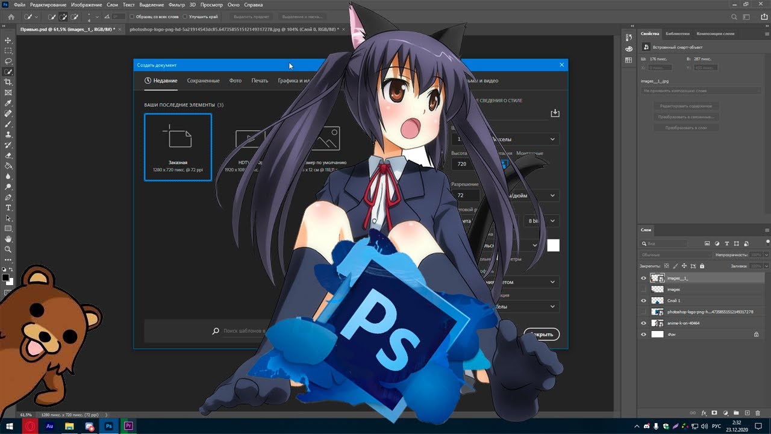
Task: Select the Move tool
Action: [x=8, y=40]
